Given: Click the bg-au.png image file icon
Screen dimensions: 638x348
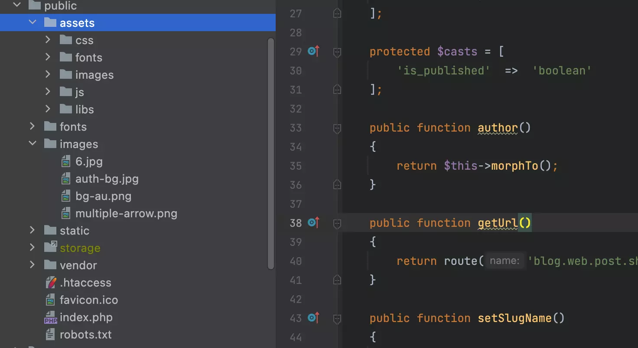Looking at the screenshot, I should coord(65,196).
